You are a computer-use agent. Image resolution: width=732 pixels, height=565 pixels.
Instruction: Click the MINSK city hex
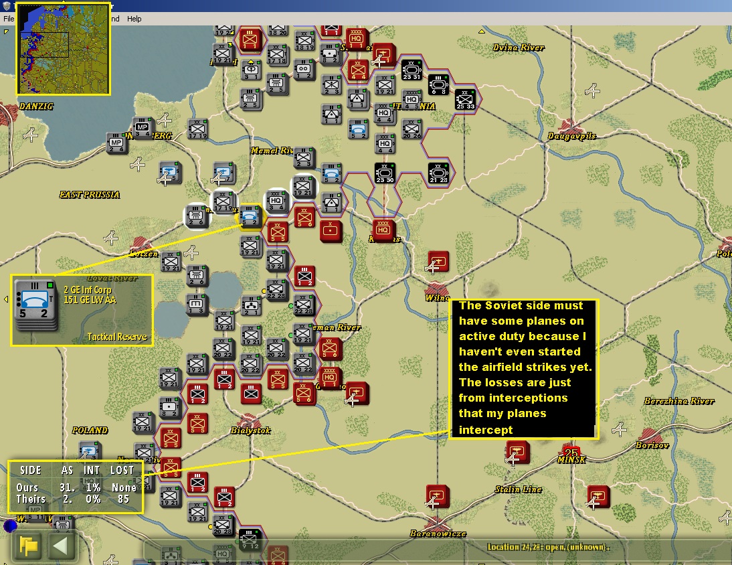(x=571, y=452)
